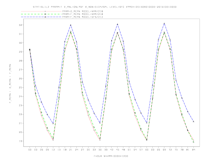Click the plus marker on red legend line
Image resolution: width=211 pixels, height=163 pixels.
[45, 11]
